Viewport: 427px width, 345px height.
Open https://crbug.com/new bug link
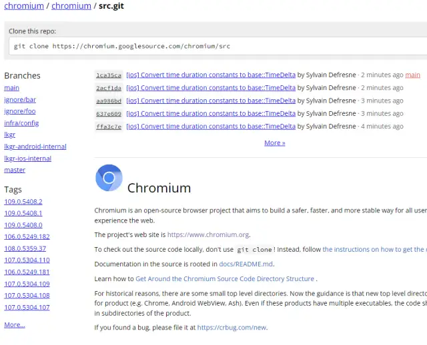[232, 328]
